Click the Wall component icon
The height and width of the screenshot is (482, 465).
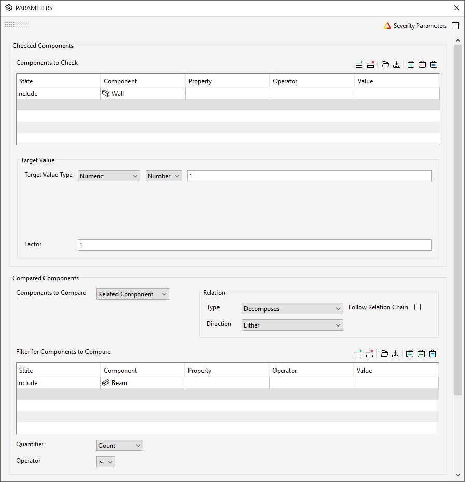tap(106, 93)
